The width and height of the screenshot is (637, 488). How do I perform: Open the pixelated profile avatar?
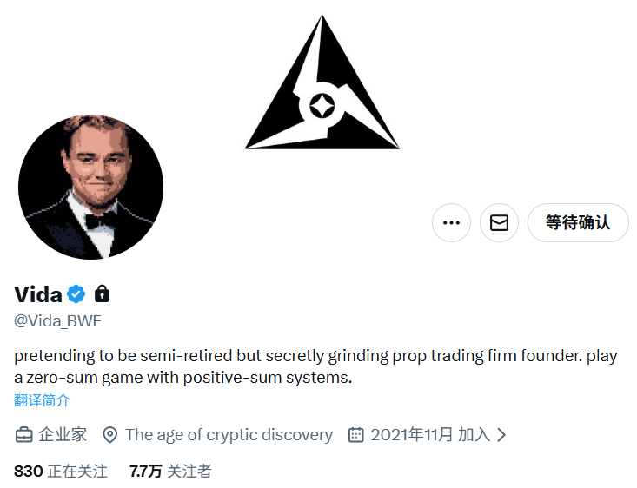(90, 186)
